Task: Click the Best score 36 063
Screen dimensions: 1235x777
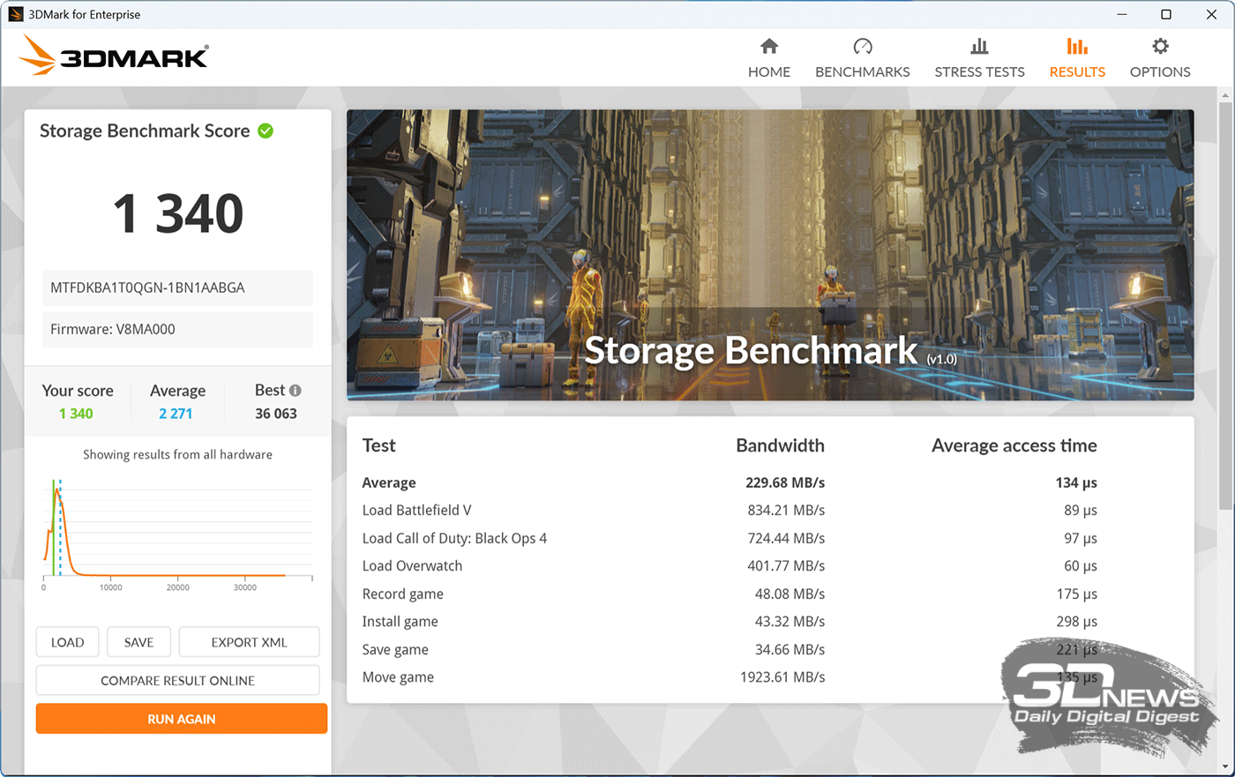Action: coord(276,414)
